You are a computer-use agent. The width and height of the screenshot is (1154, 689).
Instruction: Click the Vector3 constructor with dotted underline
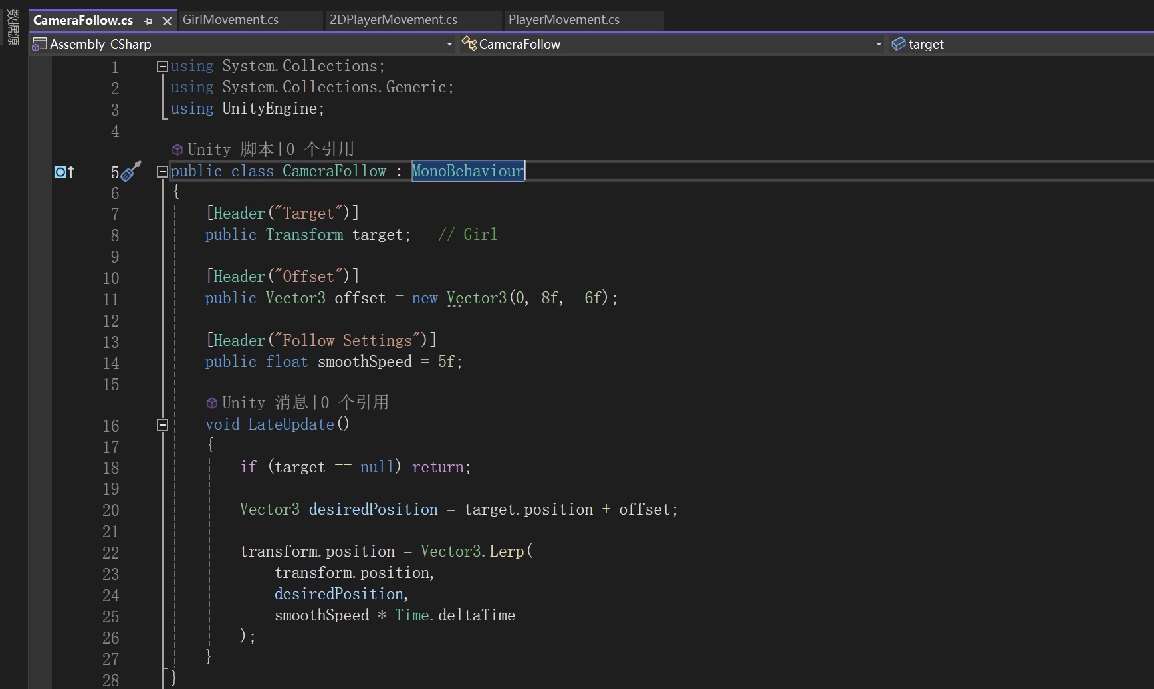click(477, 298)
